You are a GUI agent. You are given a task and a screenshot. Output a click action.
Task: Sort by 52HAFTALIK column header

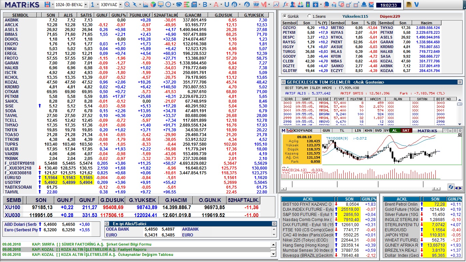pos(165,15)
